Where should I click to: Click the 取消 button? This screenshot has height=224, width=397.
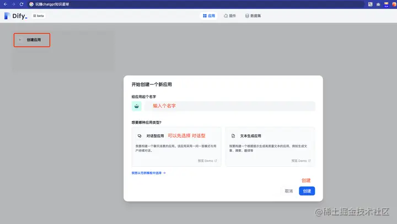click(x=288, y=191)
